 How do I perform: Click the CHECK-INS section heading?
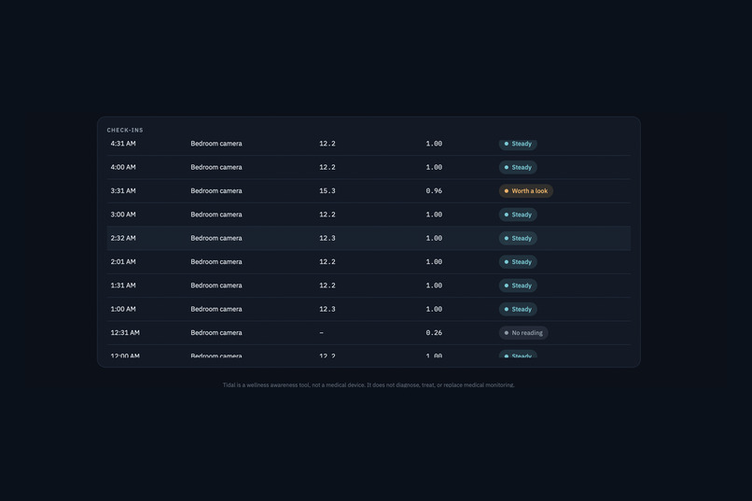click(125, 130)
